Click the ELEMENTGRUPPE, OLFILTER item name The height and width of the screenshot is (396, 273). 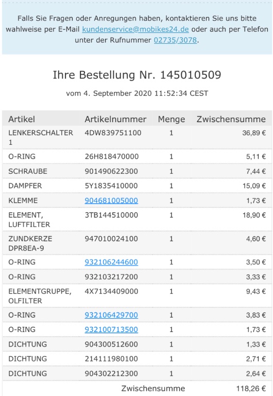pyautogui.click(x=40, y=296)
